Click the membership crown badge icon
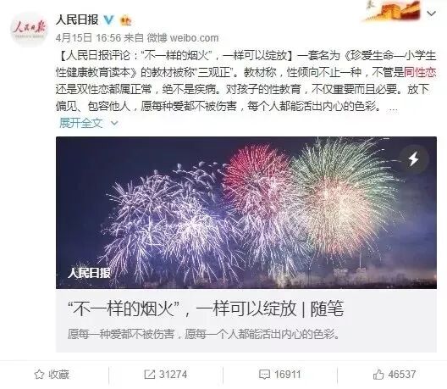The image size is (447, 389). coord(125,20)
